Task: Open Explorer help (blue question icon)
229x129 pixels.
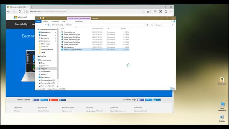Action: [174, 21]
